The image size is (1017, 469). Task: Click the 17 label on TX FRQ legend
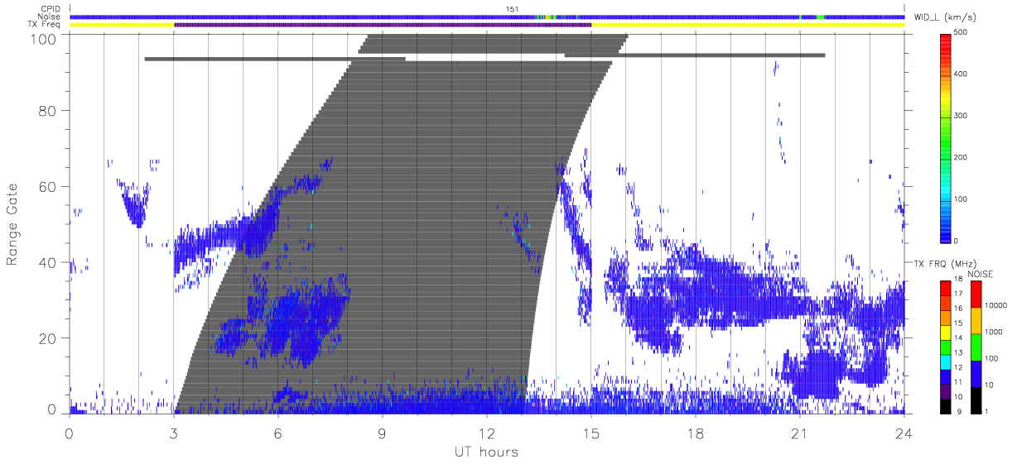pyautogui.click(x=959, y=294)
